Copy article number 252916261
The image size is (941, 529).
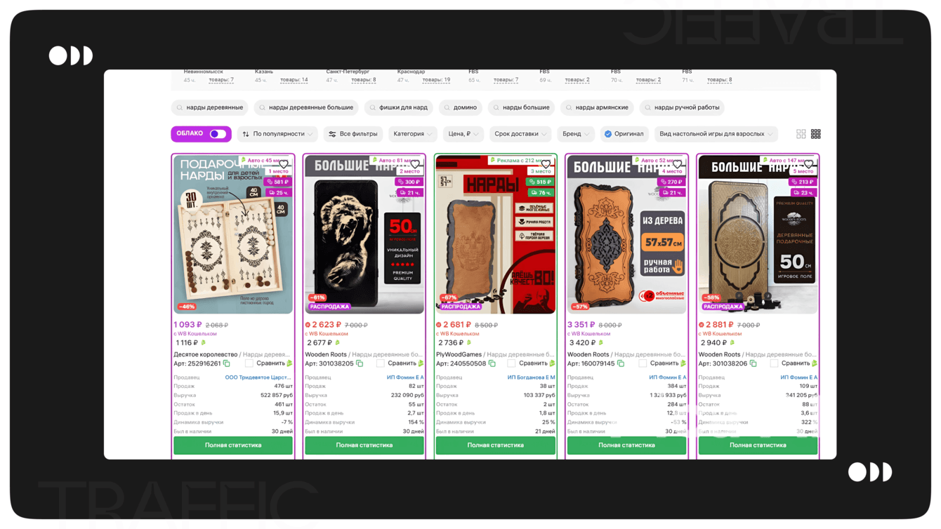tap(227, 363)
